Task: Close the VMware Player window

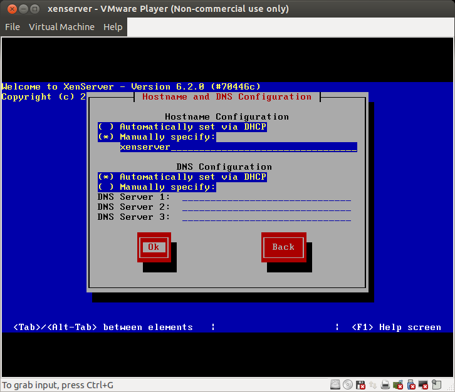Action: (12, 9)
